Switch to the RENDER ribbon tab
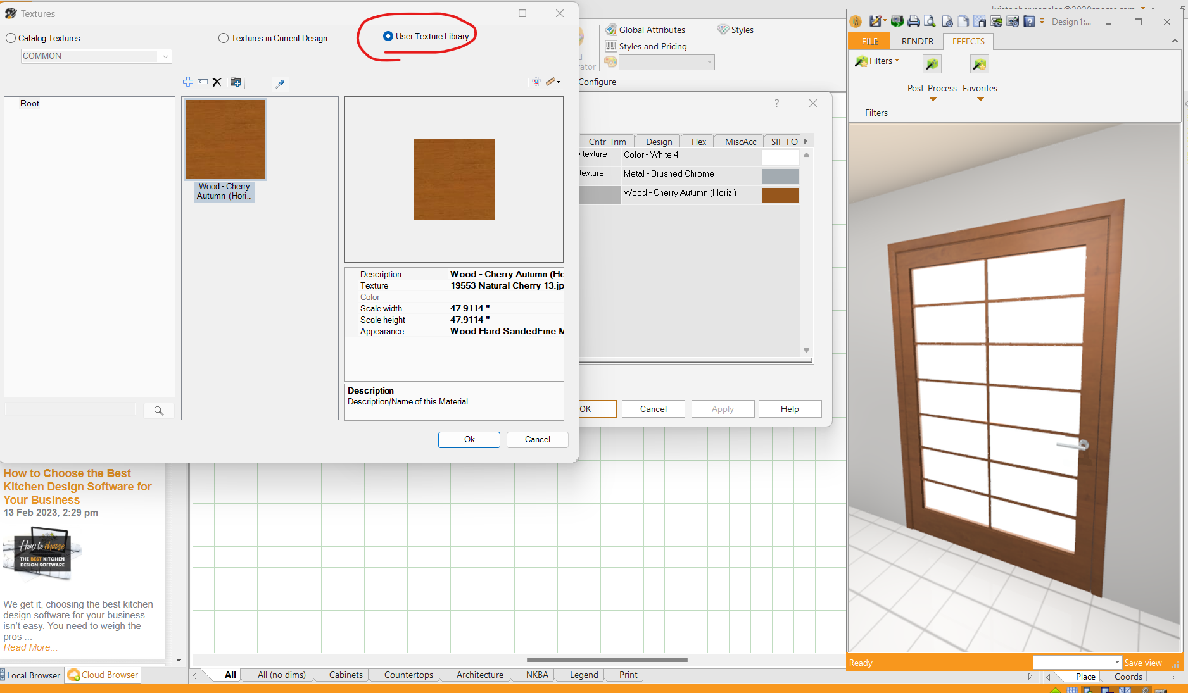Viewport: 1188px width, 693px height. coord(917,41)
